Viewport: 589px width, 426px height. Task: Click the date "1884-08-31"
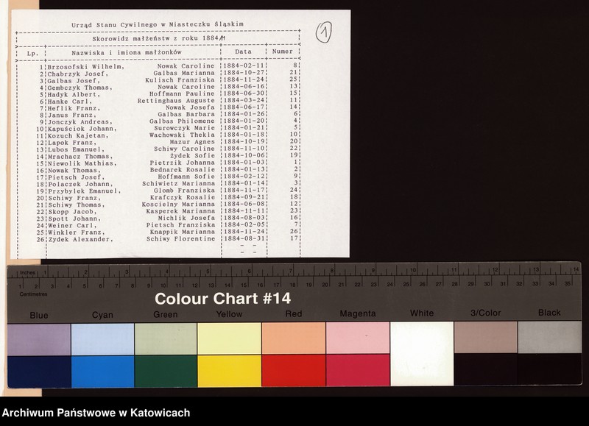tap(244, 238)
